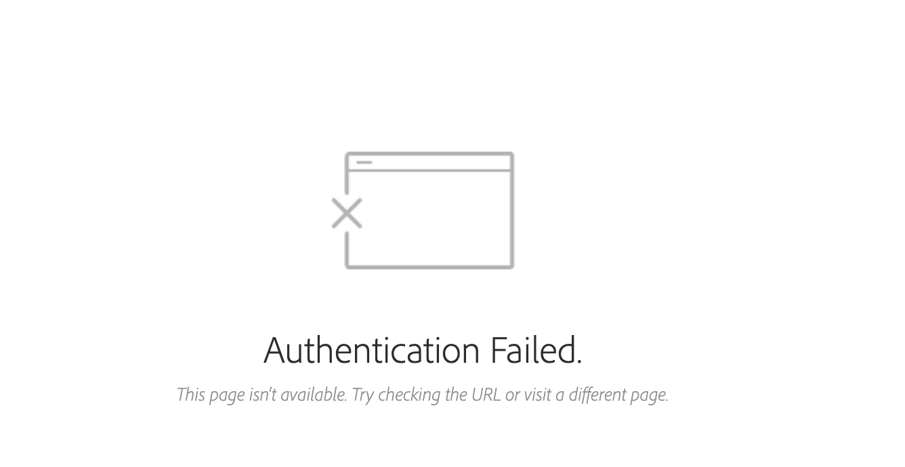Viewport: 905px width, 467px height.
Task: Click the "Authentication Failed." heading
Action: coord(423,350)
